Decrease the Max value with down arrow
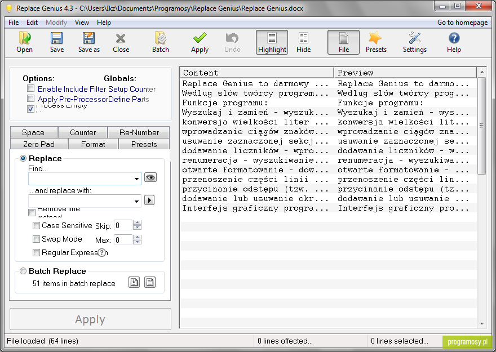 tap(137, 242)
